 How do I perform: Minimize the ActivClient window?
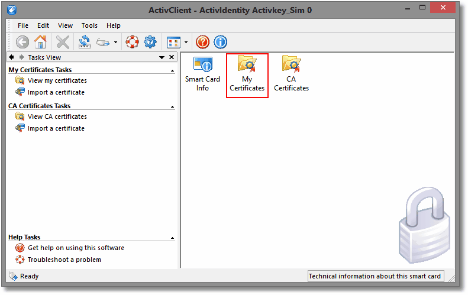(408, 8)
